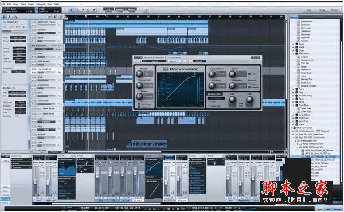Click the Add Track plus icon
This screenshot has height=212, width=344.
point(9,17)
